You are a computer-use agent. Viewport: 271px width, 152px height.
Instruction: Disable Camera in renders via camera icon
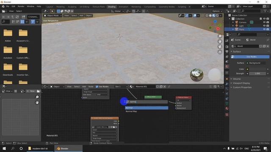[268, 22]
